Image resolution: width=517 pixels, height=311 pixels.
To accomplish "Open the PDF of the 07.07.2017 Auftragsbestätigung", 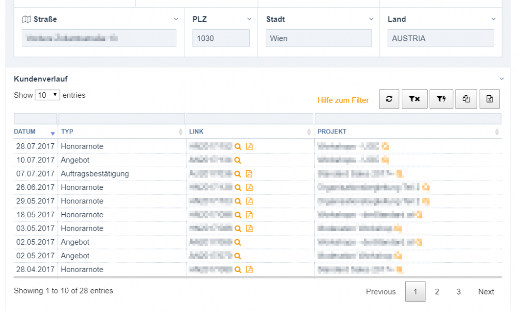I will (x=249, y=174).
